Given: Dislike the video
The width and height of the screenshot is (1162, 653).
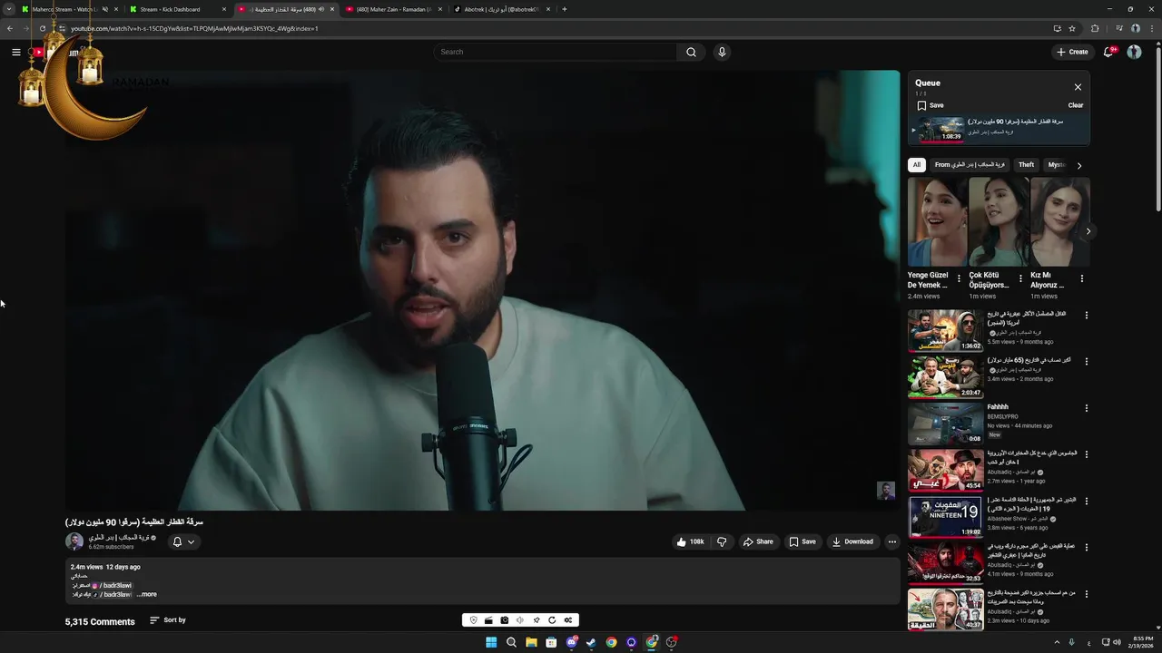Looking at the screenshot, I should (722, 541).
